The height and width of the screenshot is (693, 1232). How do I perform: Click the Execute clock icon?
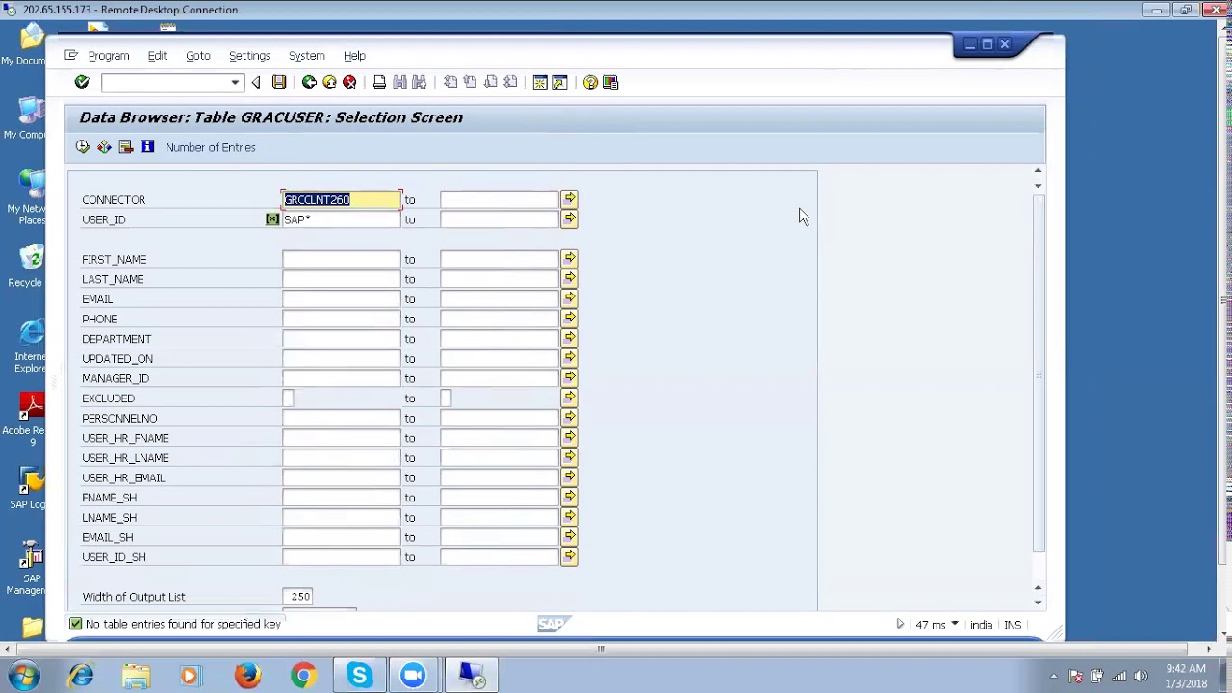tap(83, 147)
